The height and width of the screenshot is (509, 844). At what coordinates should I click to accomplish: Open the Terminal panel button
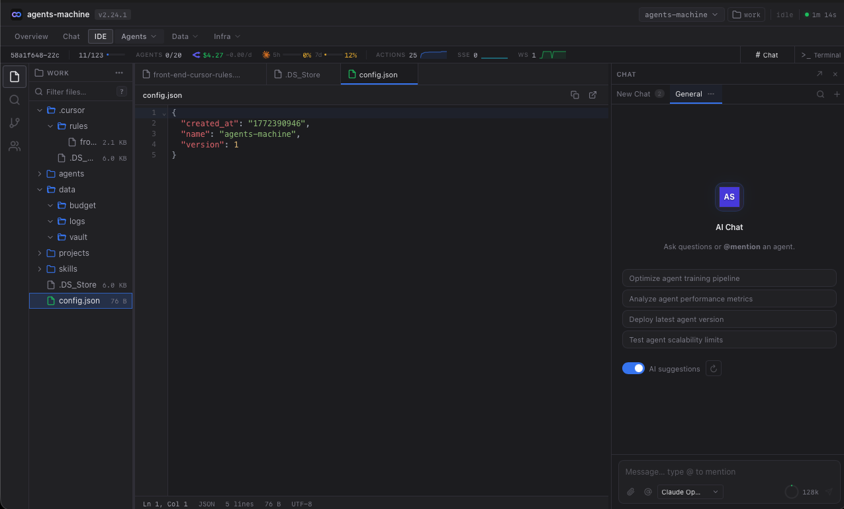pyautogui.click(x=821, y=55)
